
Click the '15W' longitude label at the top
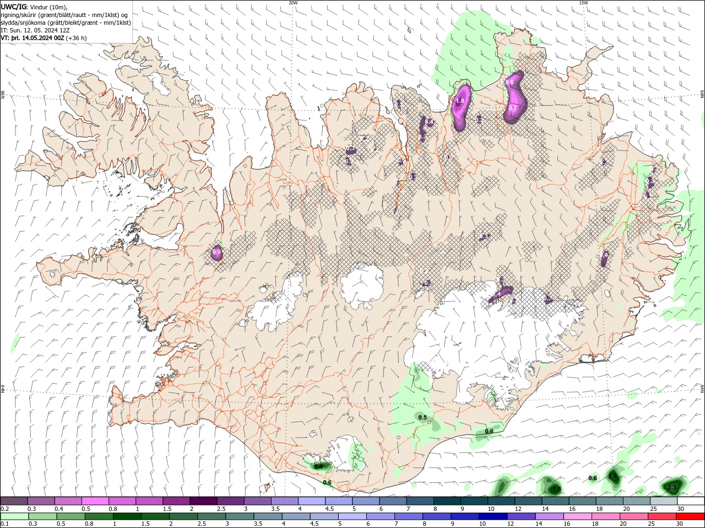[x=583, y=2]
